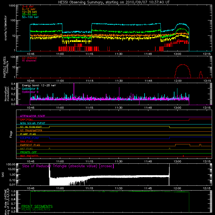Image resolution: width=215 pixels, height=215 pixels.
Task: Click the 10:45 time label under particle plot
Action: pyautogui.click(x=31, y=81)
